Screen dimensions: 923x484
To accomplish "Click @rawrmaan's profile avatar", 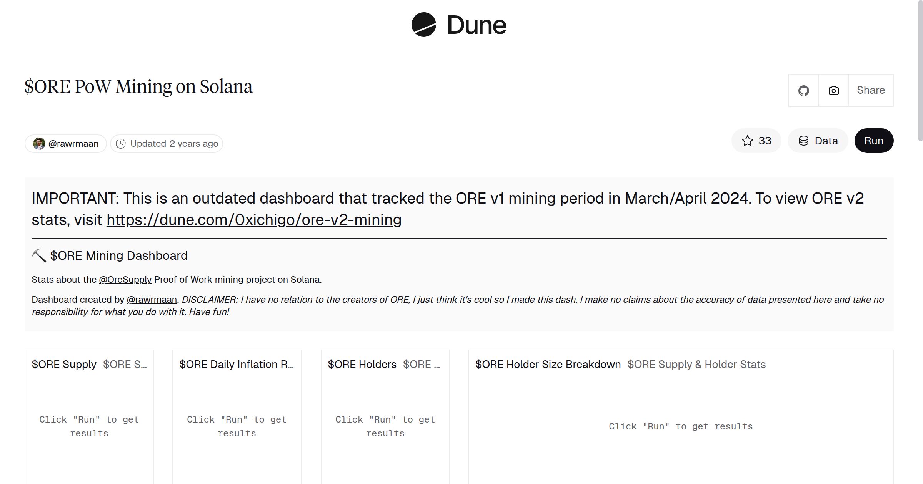I will point(38,143).
